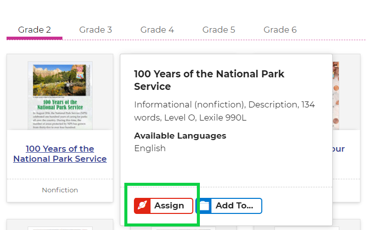Click the Nonfiction label on the first card
This screenshot has height=230, width=366.
[60, 190]
